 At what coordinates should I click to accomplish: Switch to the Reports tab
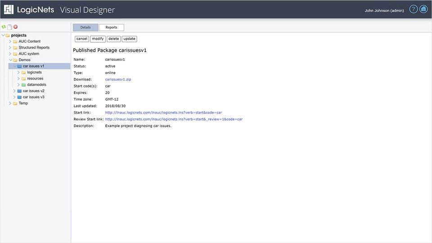[x=111, y=27]
